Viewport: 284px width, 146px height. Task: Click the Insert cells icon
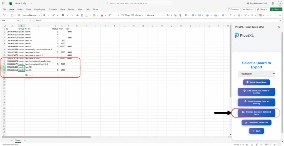pos(208,15)
